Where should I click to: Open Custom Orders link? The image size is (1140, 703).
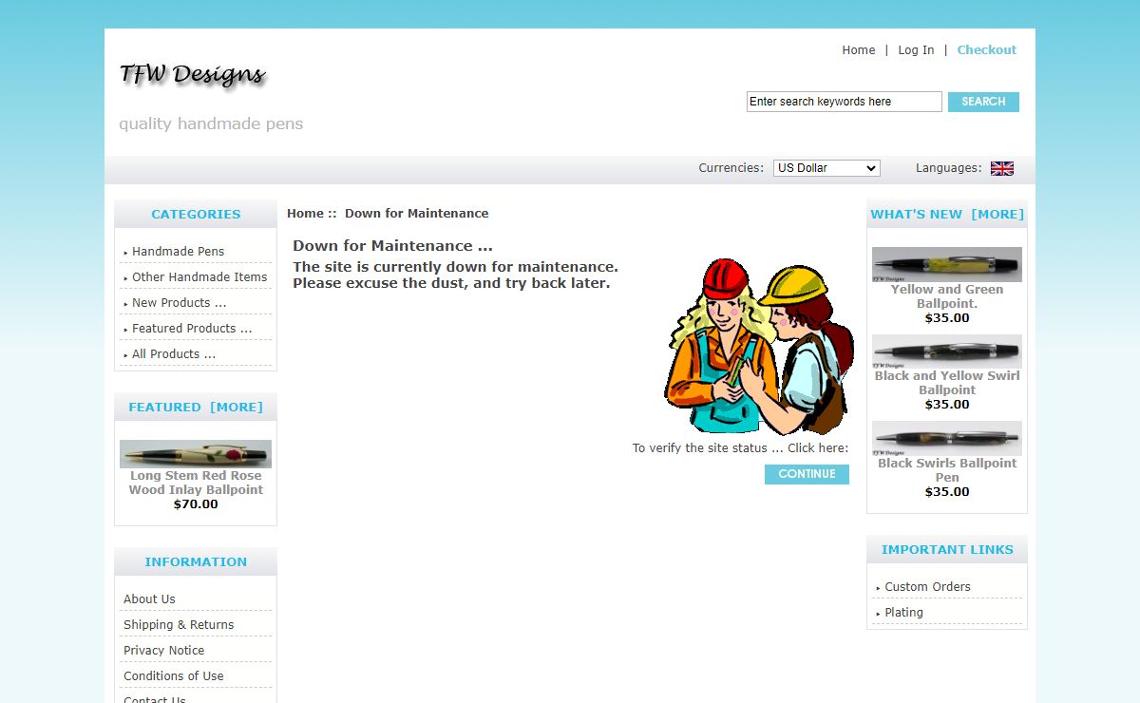point(927,587)
